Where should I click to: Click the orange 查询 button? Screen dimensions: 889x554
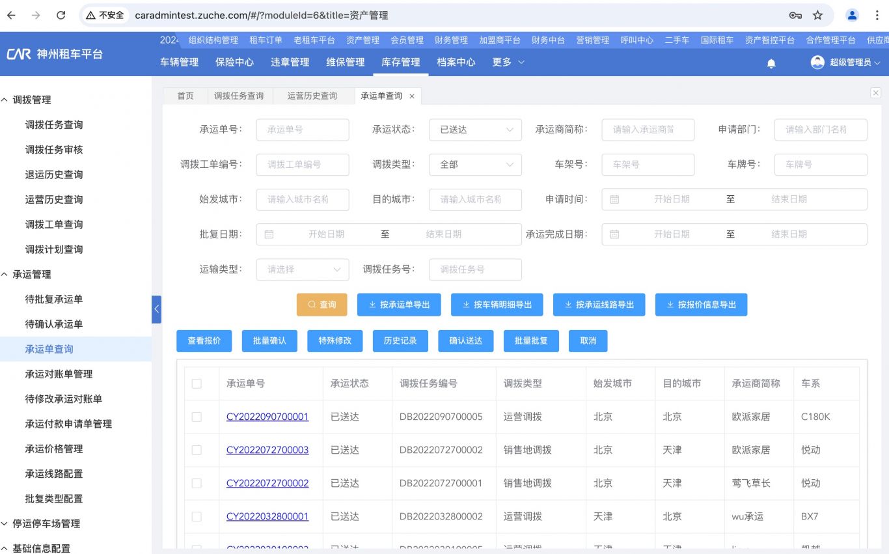[321, 305]
